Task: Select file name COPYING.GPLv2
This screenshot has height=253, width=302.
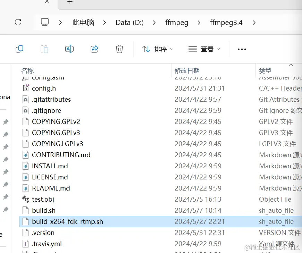Action: click(x=56, y=122)
